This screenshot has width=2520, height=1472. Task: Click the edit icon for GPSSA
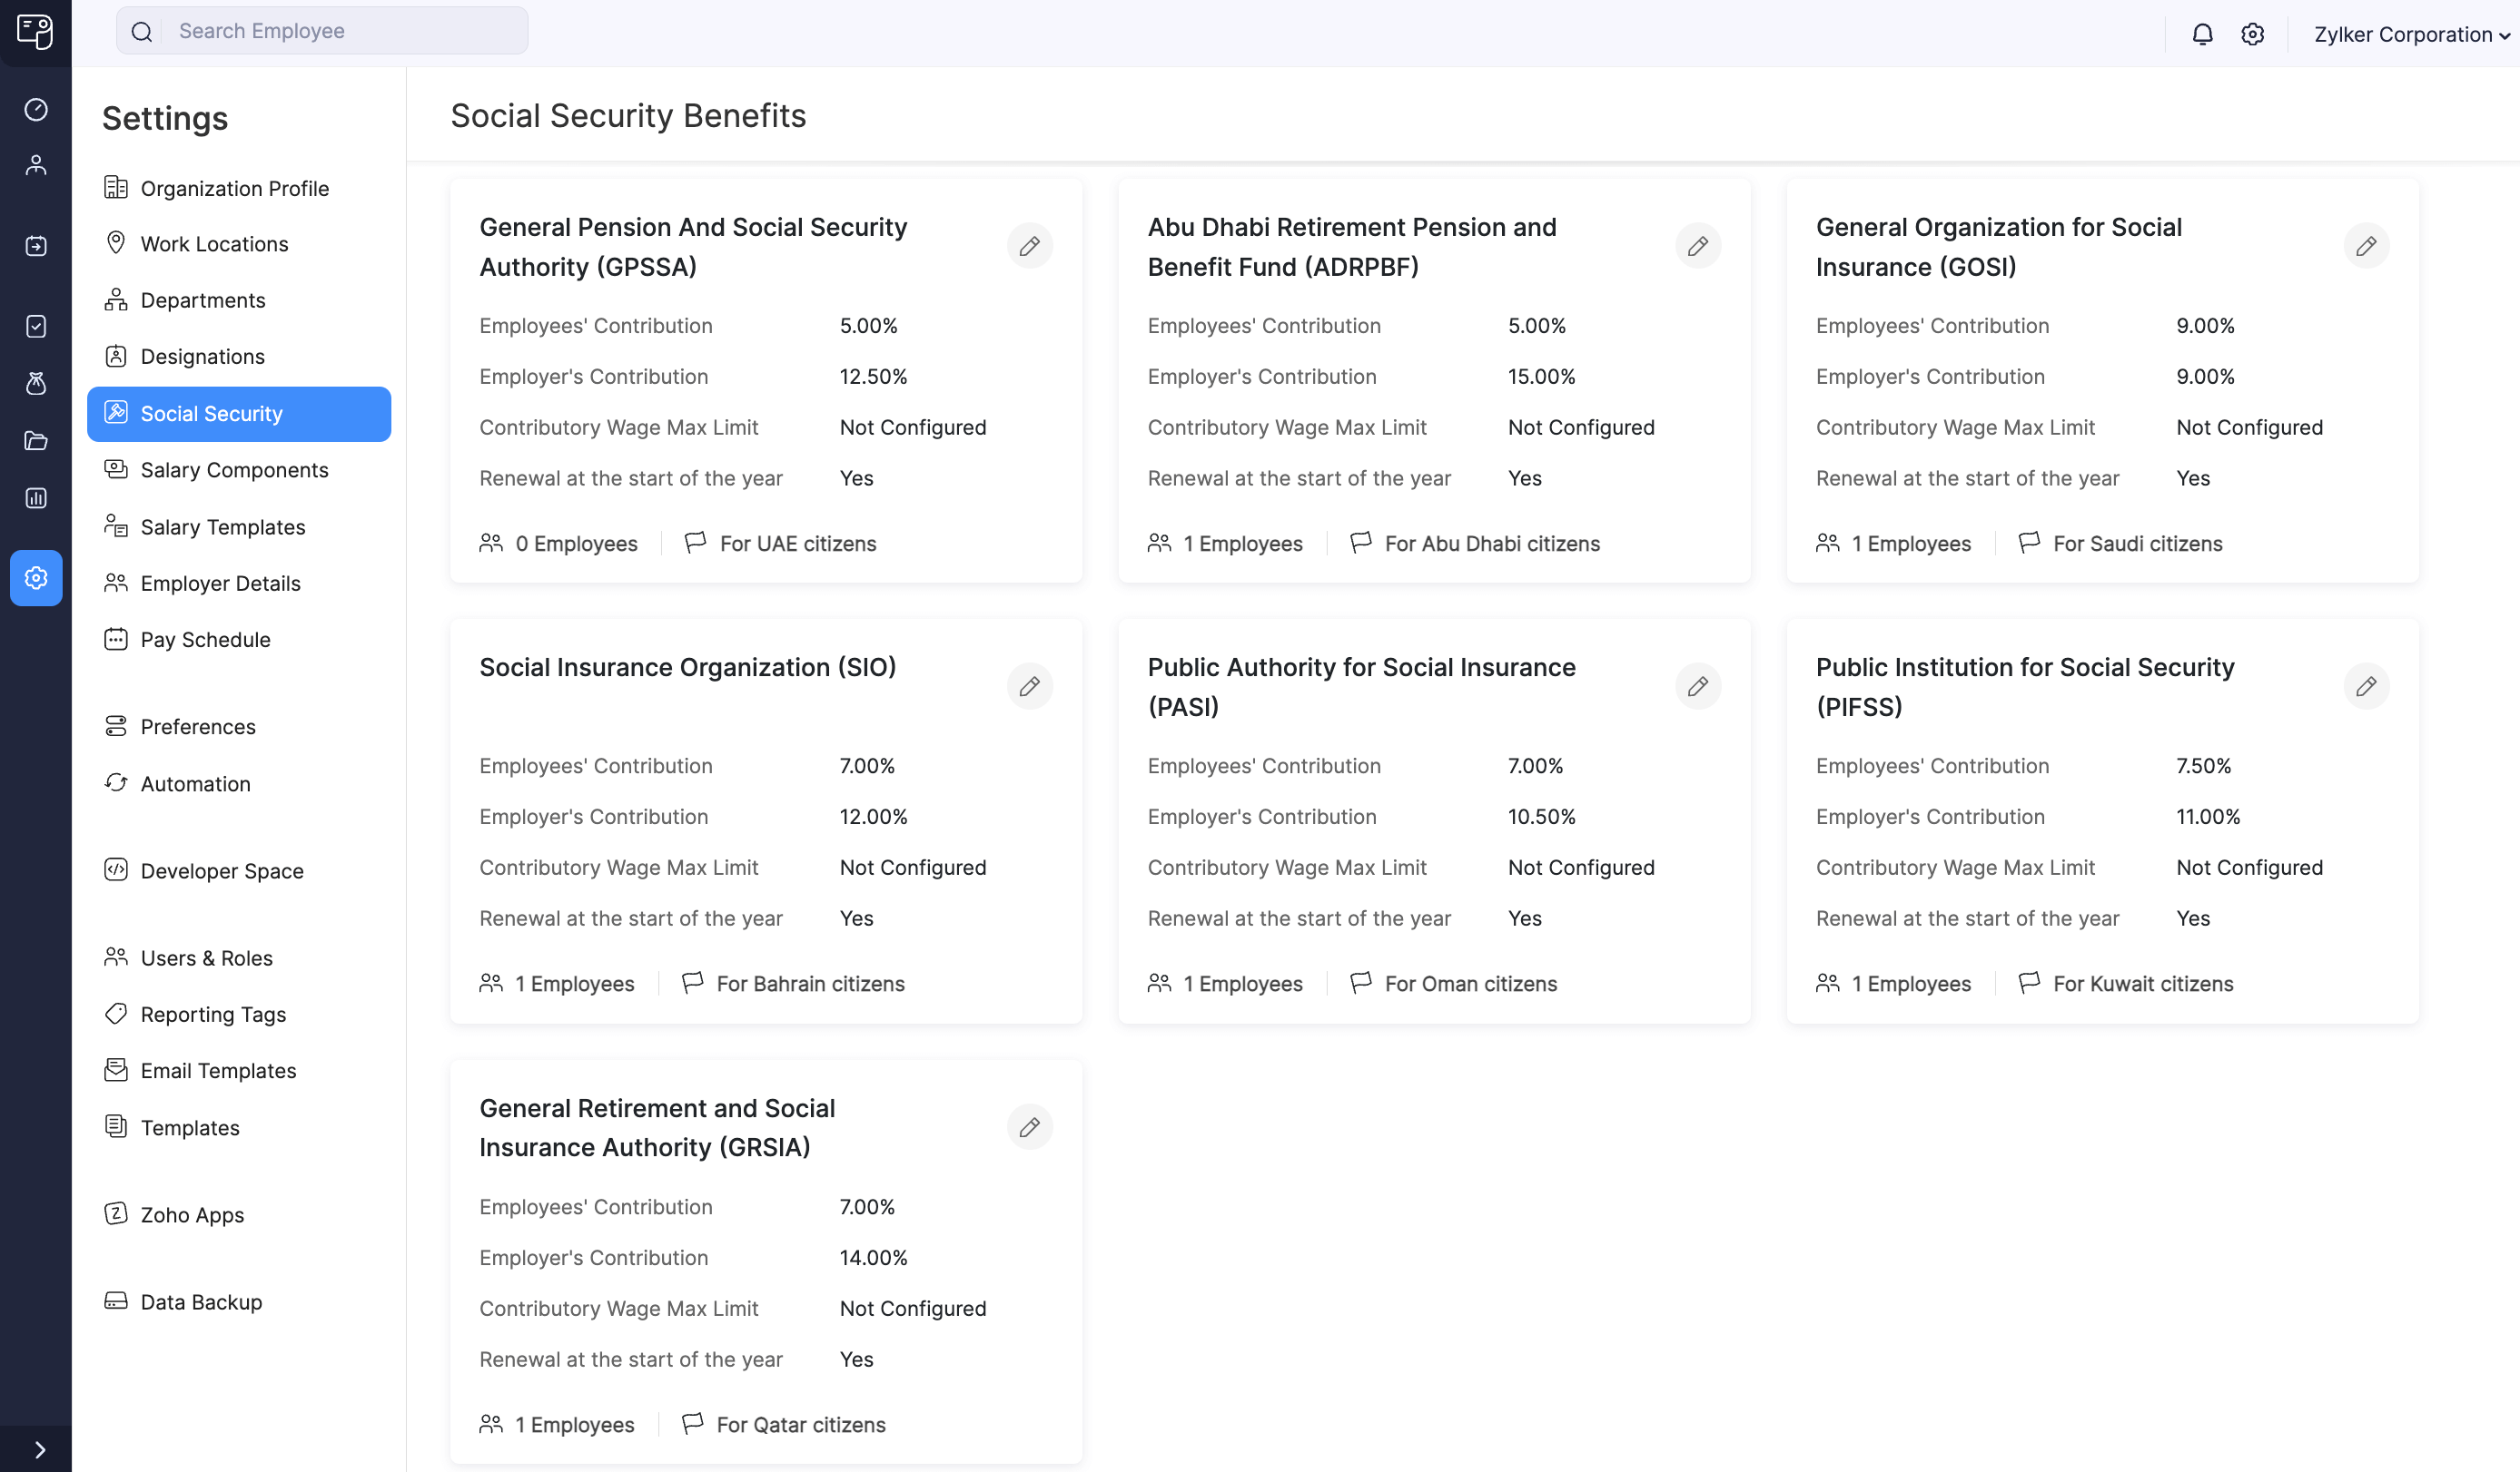click(x=1030, y=245)
